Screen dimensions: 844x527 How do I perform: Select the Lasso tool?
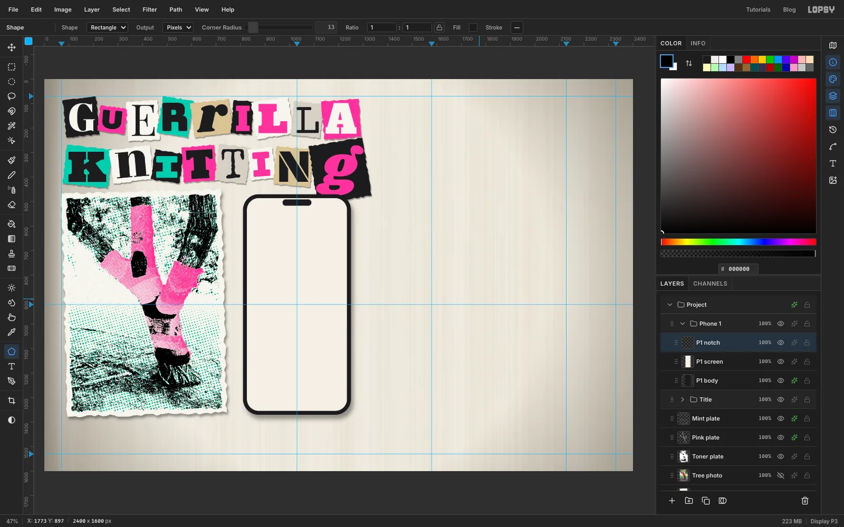tap(12, 96)
